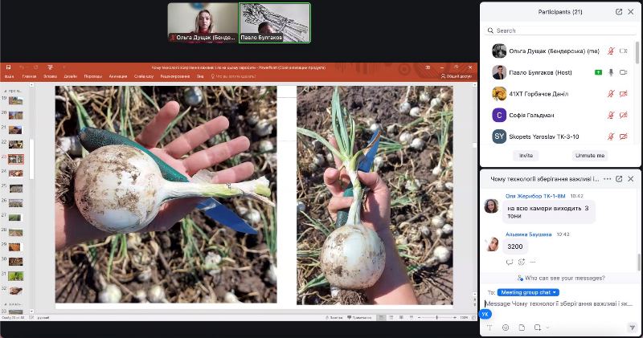Click participant name Софія Гольдман
Image resolution: width=643 pixels, height=338 pixels.
(531, 116)
